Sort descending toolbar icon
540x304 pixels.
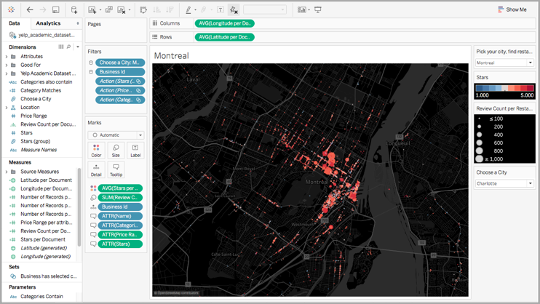click(x=170, y=10)
